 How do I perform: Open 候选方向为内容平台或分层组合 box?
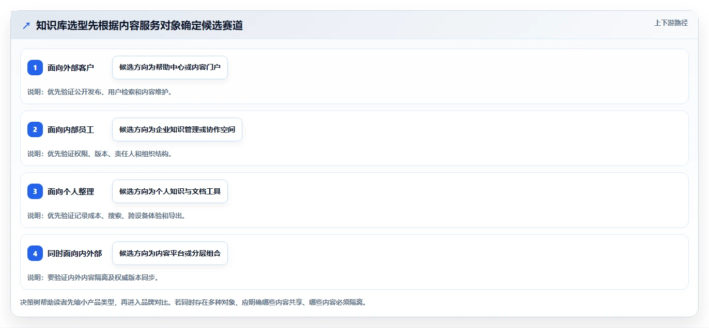tap(170, 253)
